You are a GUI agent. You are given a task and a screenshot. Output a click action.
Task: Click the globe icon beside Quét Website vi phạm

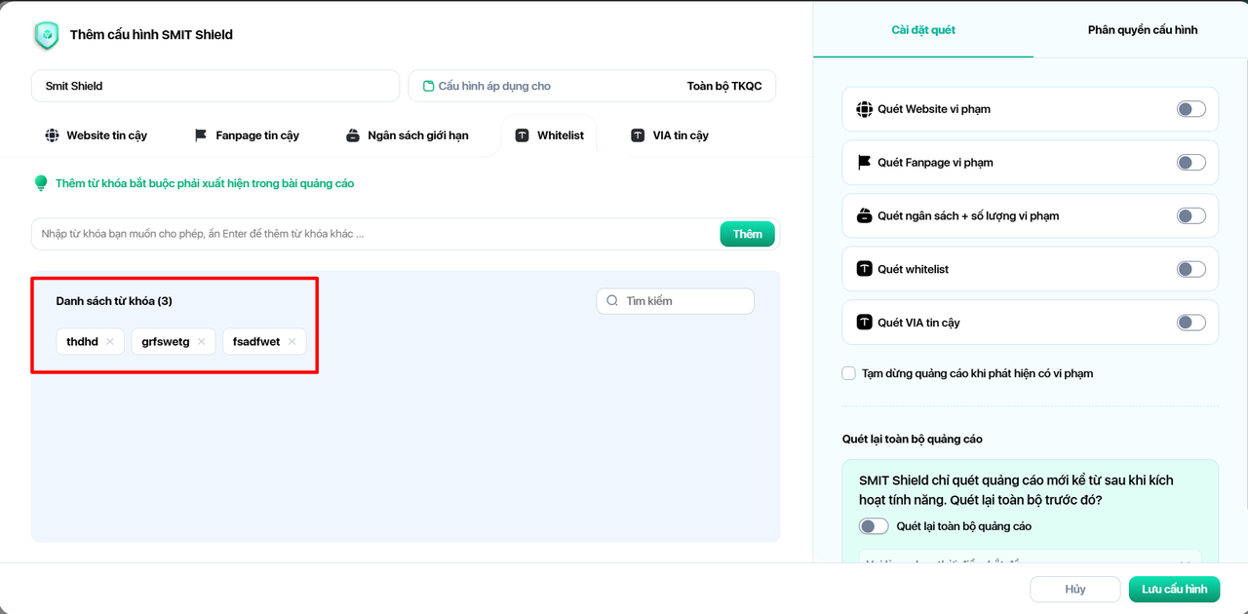click(x=864, y=109)
